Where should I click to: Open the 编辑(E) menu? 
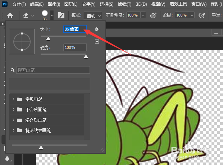coord(37,4)
